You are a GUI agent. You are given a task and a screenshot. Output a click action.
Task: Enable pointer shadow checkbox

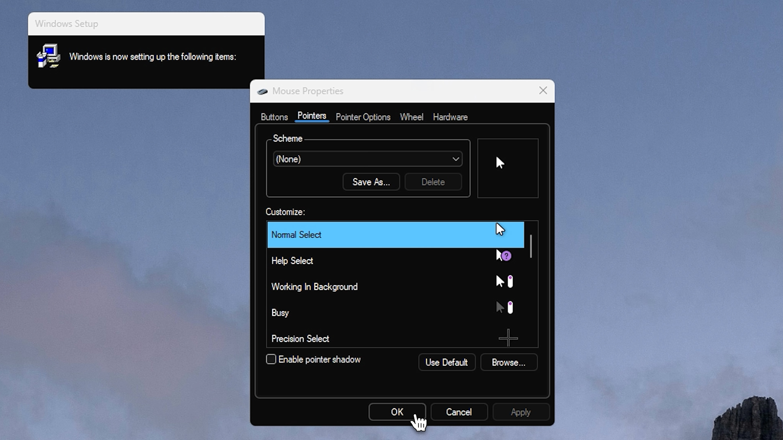coord(271,359)
